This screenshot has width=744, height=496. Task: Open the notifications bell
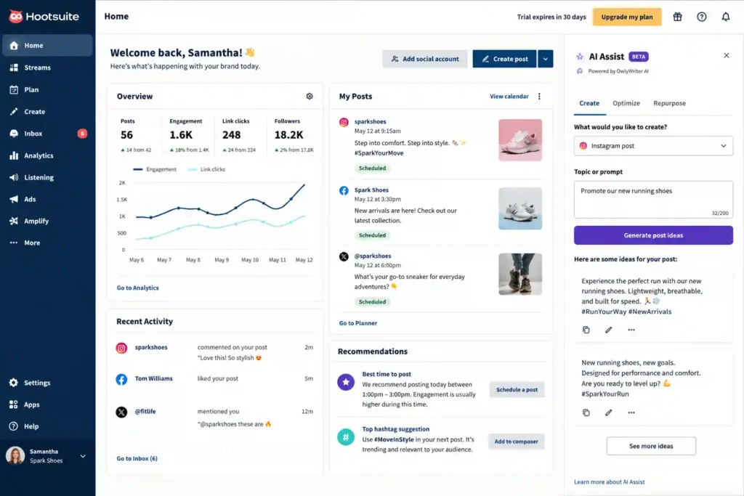tap(726, 17)
